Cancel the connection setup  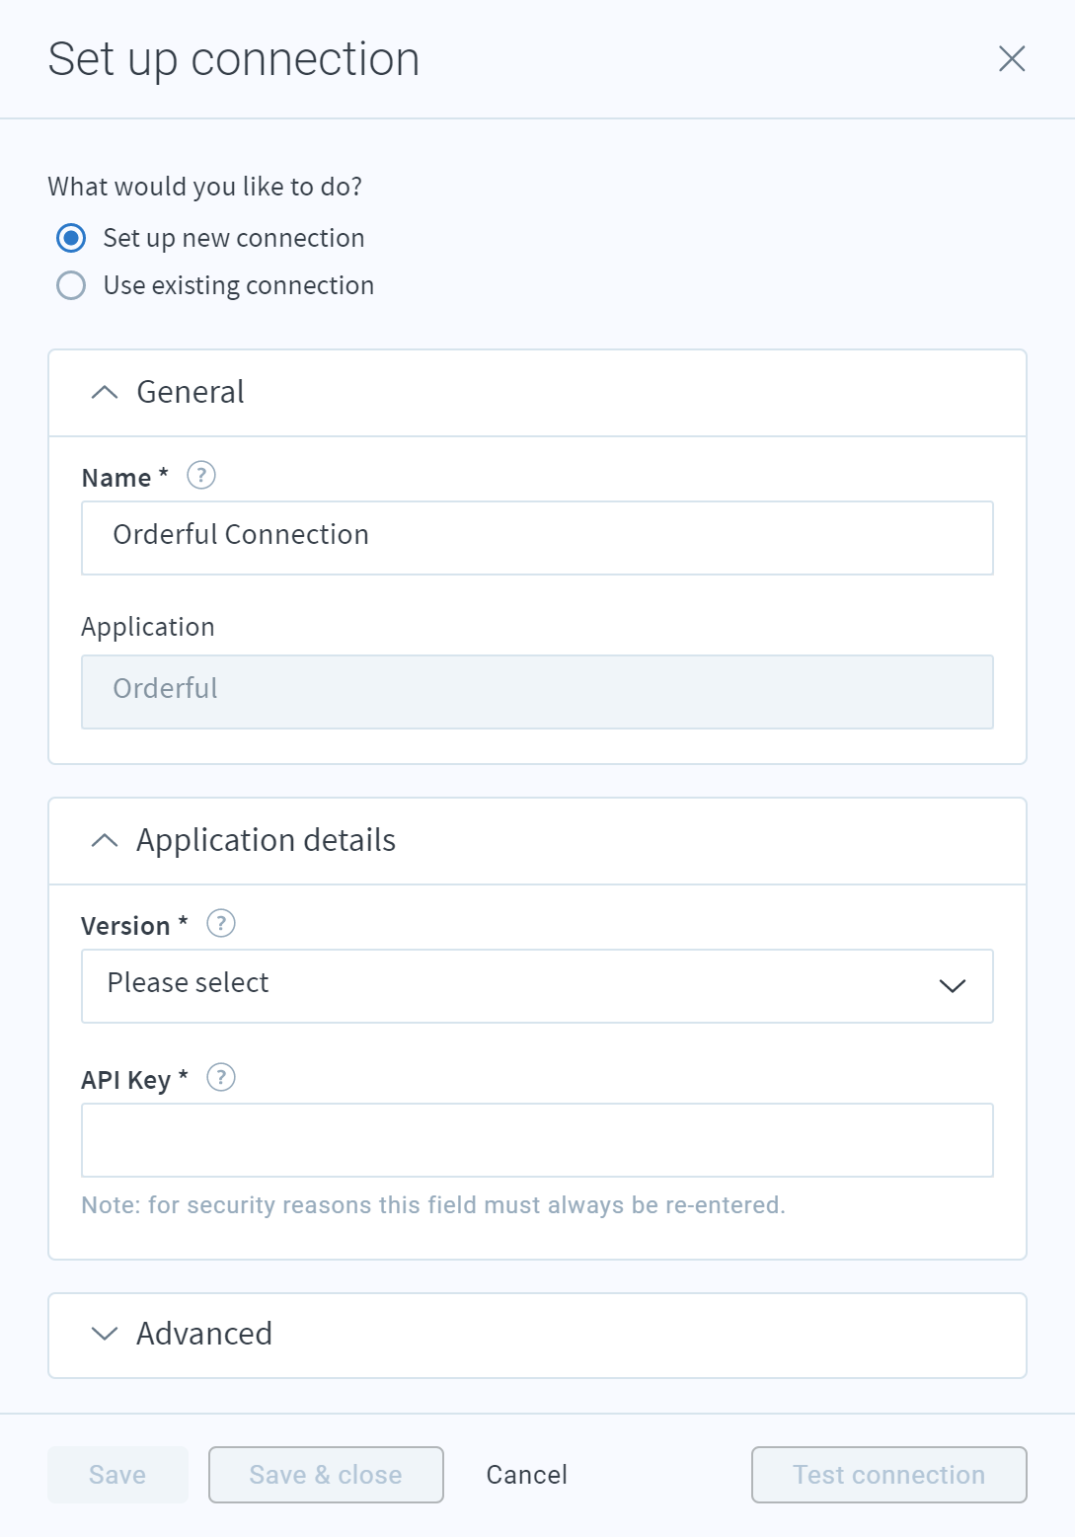[527, 1475]
